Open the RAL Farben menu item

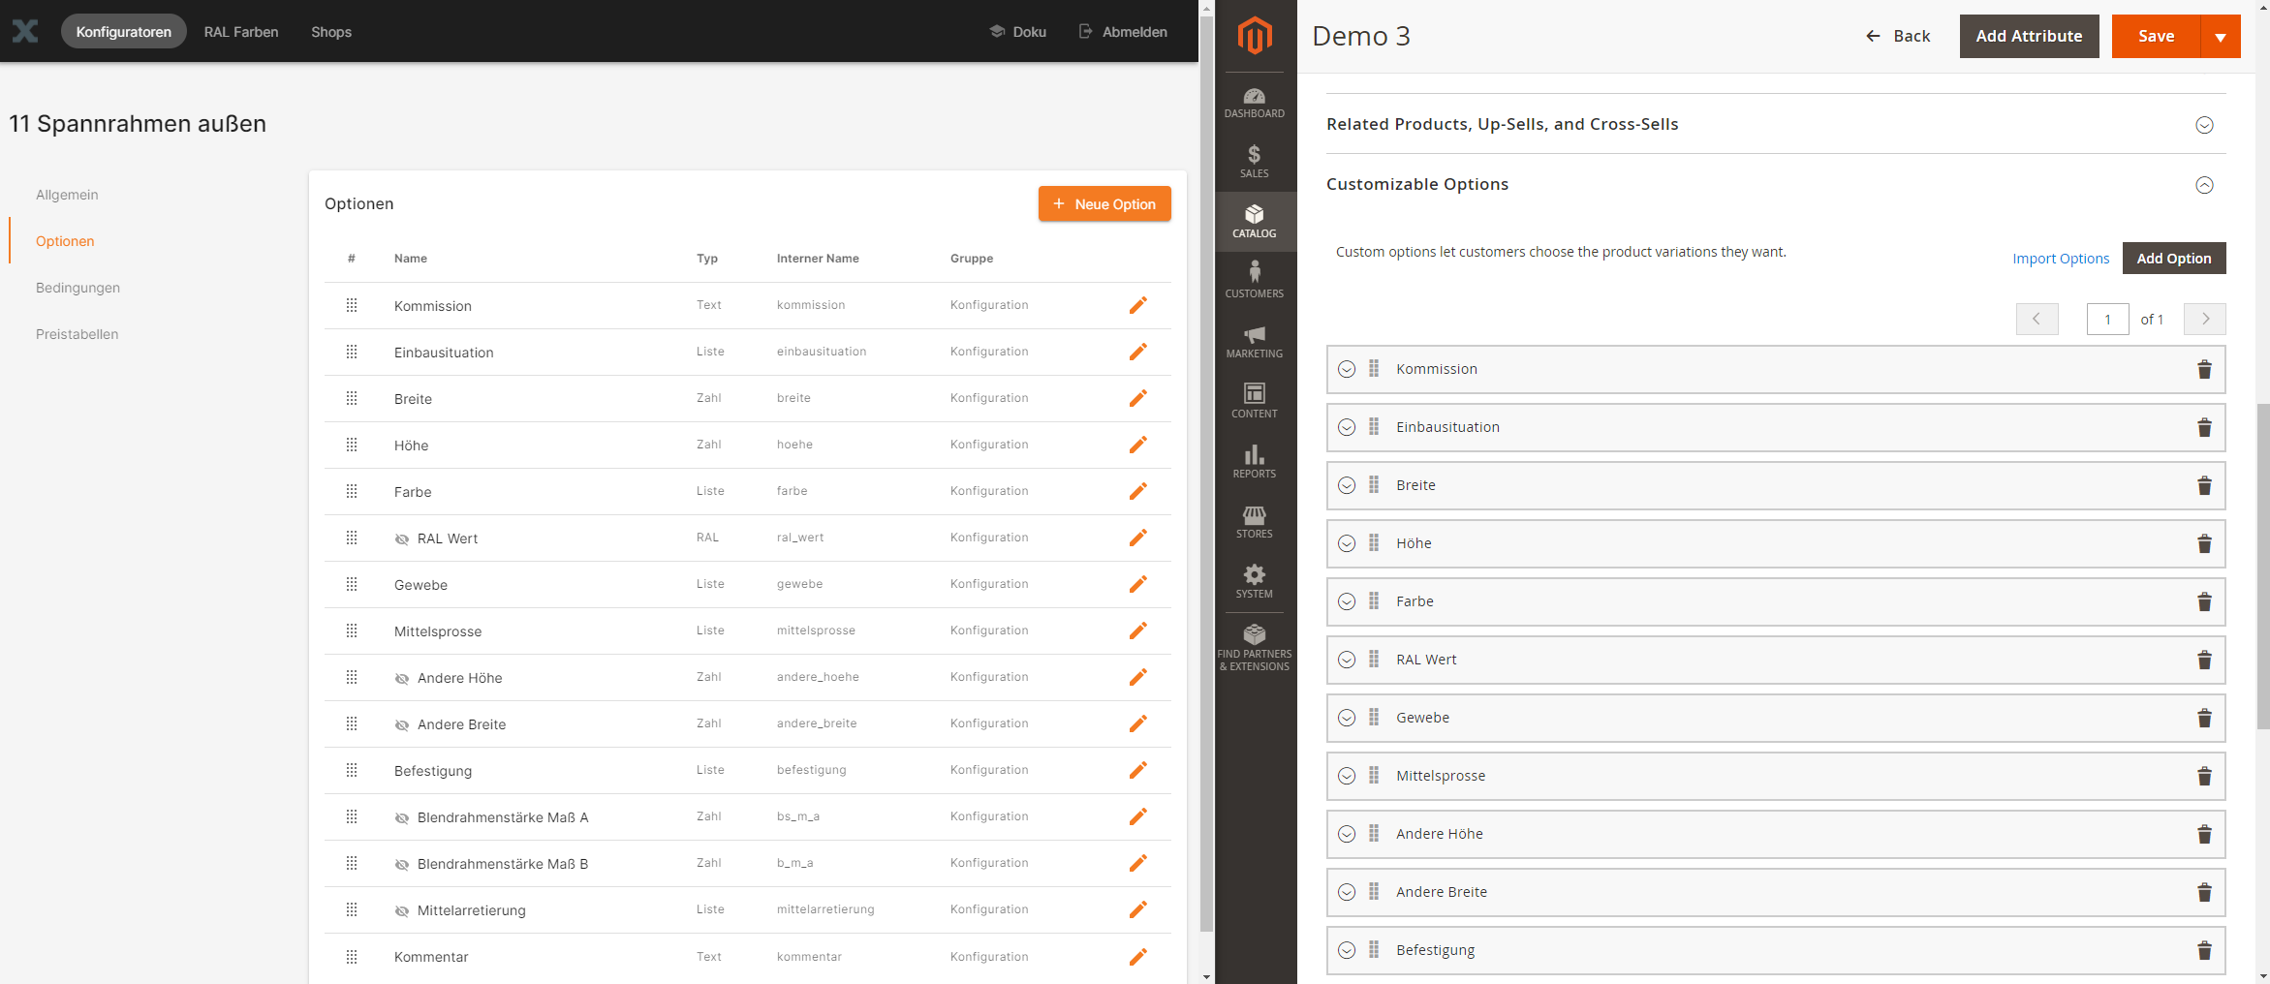pos(240,32)
